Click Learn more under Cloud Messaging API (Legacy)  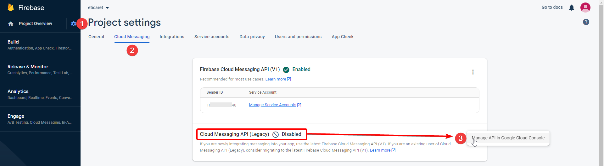[x=383, y=150]
